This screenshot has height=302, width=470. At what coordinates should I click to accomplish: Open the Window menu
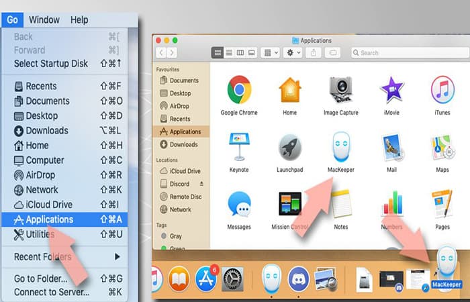pos(44,19)
